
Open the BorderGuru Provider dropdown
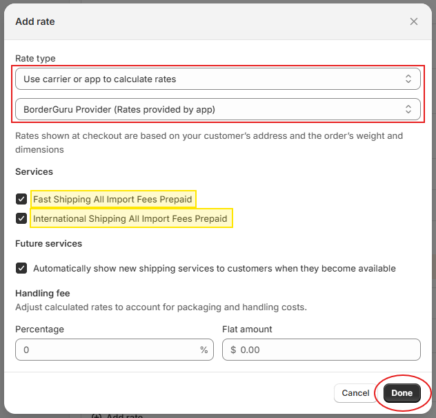207,108
